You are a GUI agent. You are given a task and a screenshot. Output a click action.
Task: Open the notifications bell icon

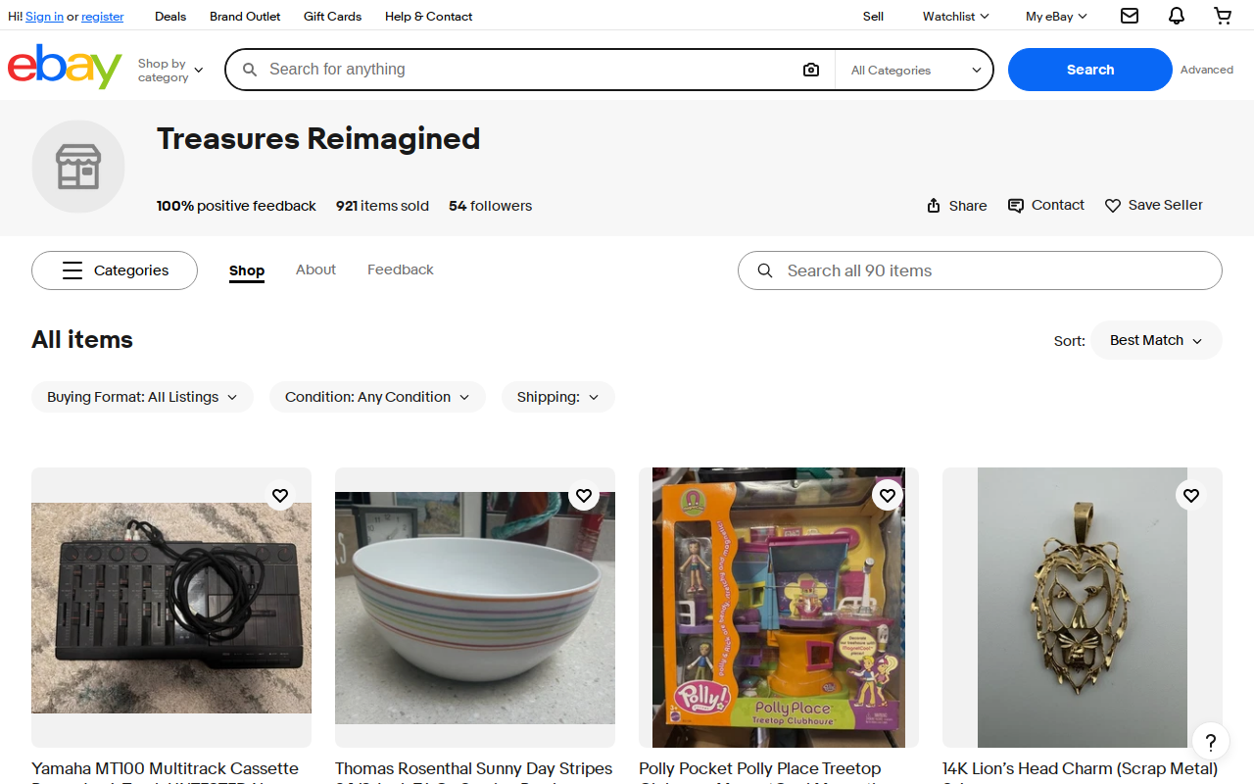pyautogui.click(x=1177, y=16)
